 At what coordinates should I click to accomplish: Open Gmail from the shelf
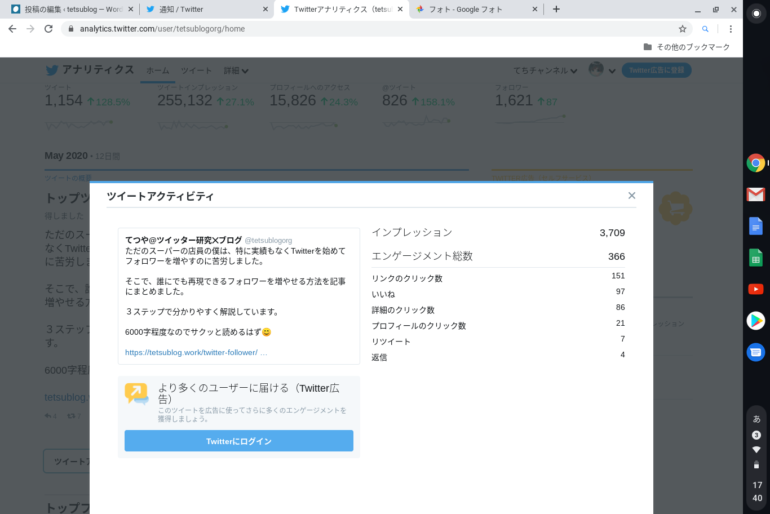[x=756, y=194]
